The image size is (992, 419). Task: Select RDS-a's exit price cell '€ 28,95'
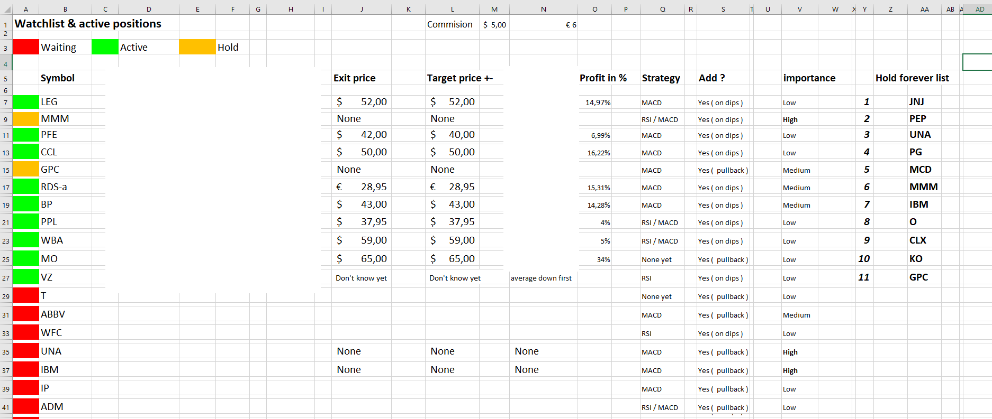[362, 187]
